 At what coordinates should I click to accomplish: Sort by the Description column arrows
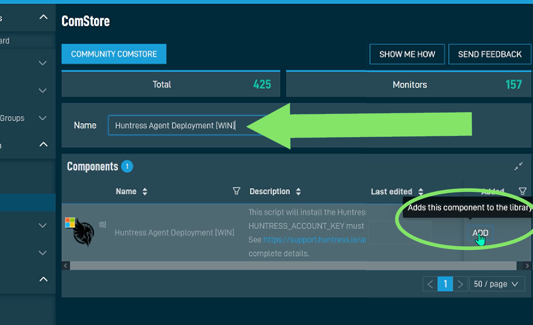298,191
